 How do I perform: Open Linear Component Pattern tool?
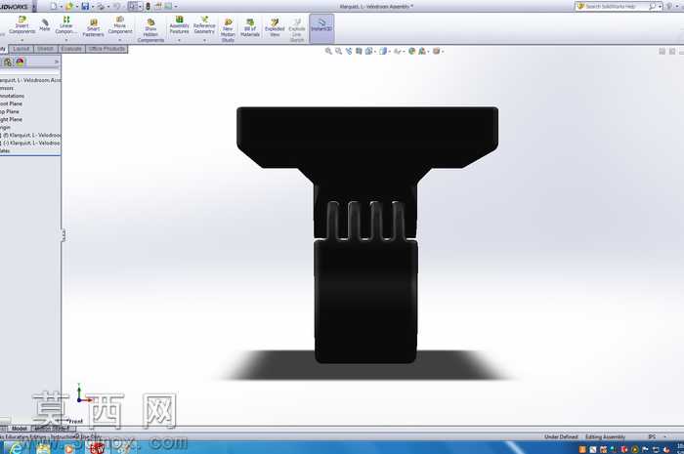(x=65, y=24)
